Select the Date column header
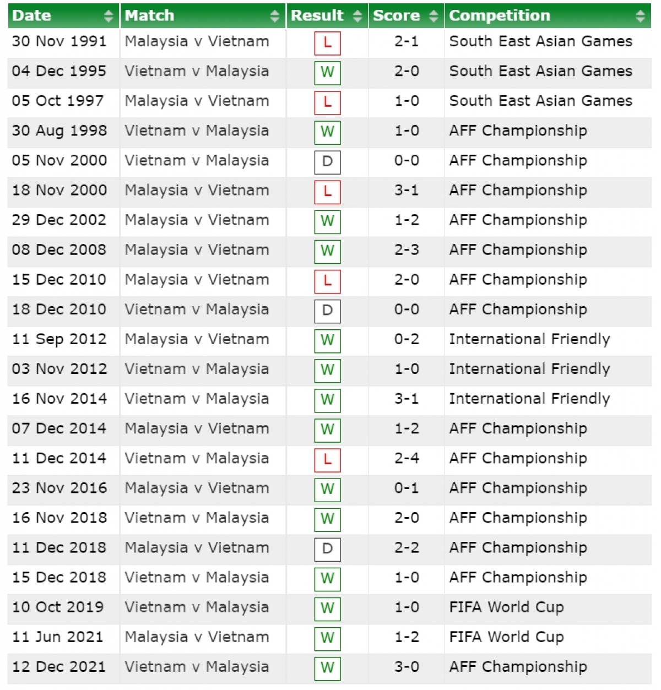 63,16
